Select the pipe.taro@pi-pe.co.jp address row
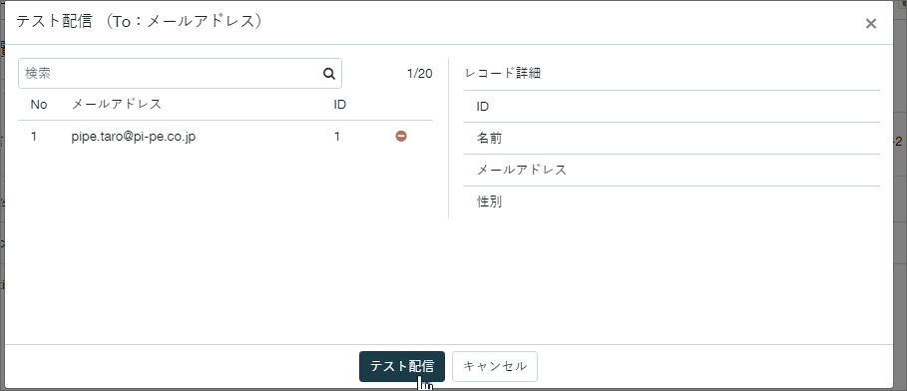The image size is (907, 391). tap(226, 137)
